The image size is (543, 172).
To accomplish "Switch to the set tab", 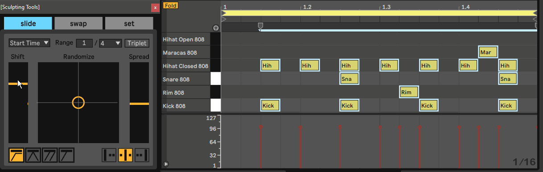I will pos(129,24).
